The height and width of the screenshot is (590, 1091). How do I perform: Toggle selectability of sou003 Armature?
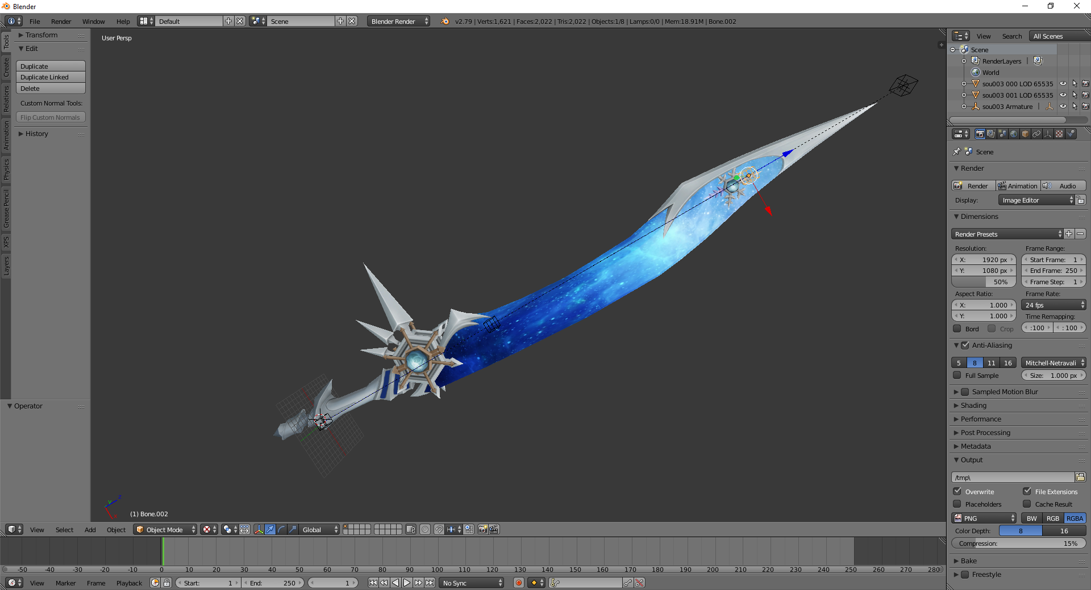pos(1075,106)
